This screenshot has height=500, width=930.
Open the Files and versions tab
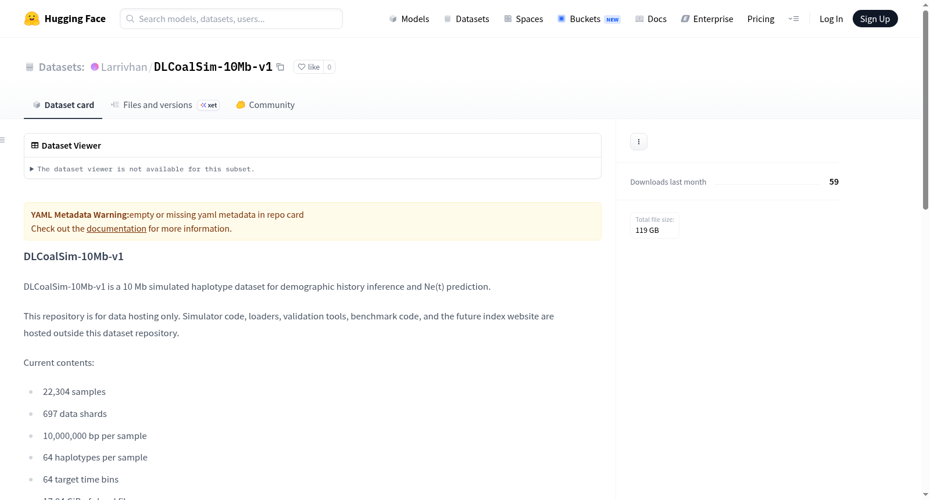(164, 105)
